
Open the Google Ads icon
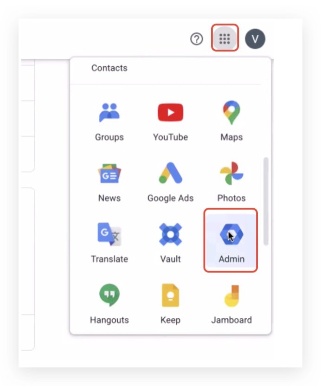(170, 173)
